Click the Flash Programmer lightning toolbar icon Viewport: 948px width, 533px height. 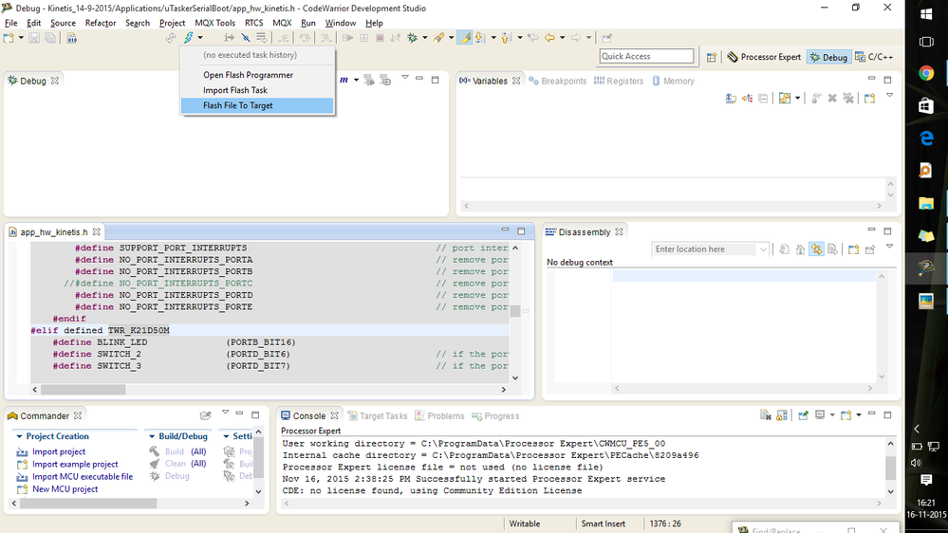(188, 38)
